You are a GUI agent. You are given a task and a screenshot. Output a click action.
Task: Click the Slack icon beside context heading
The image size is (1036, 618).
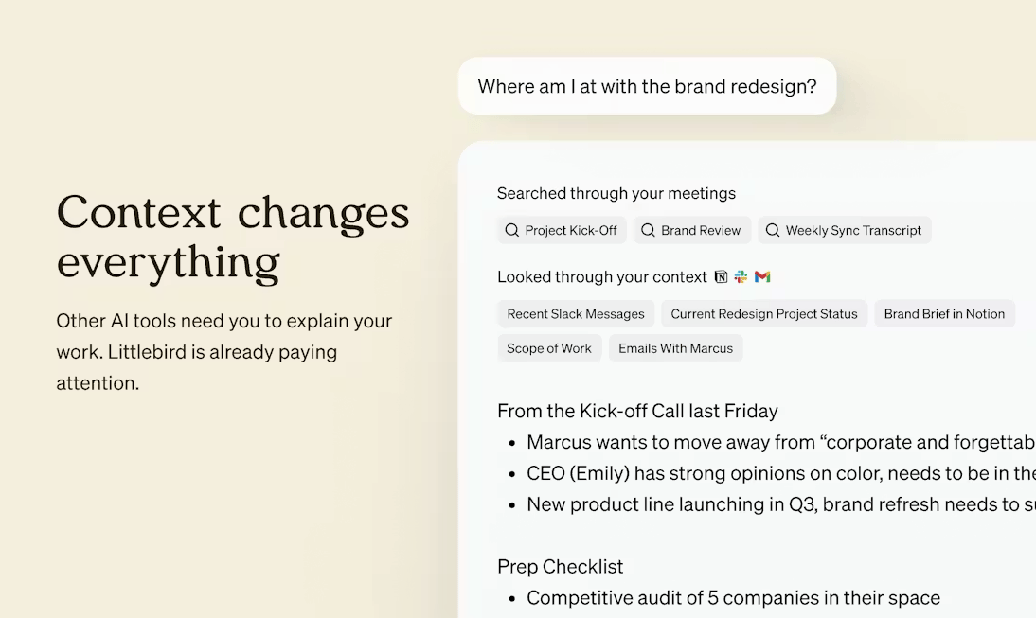741,277
